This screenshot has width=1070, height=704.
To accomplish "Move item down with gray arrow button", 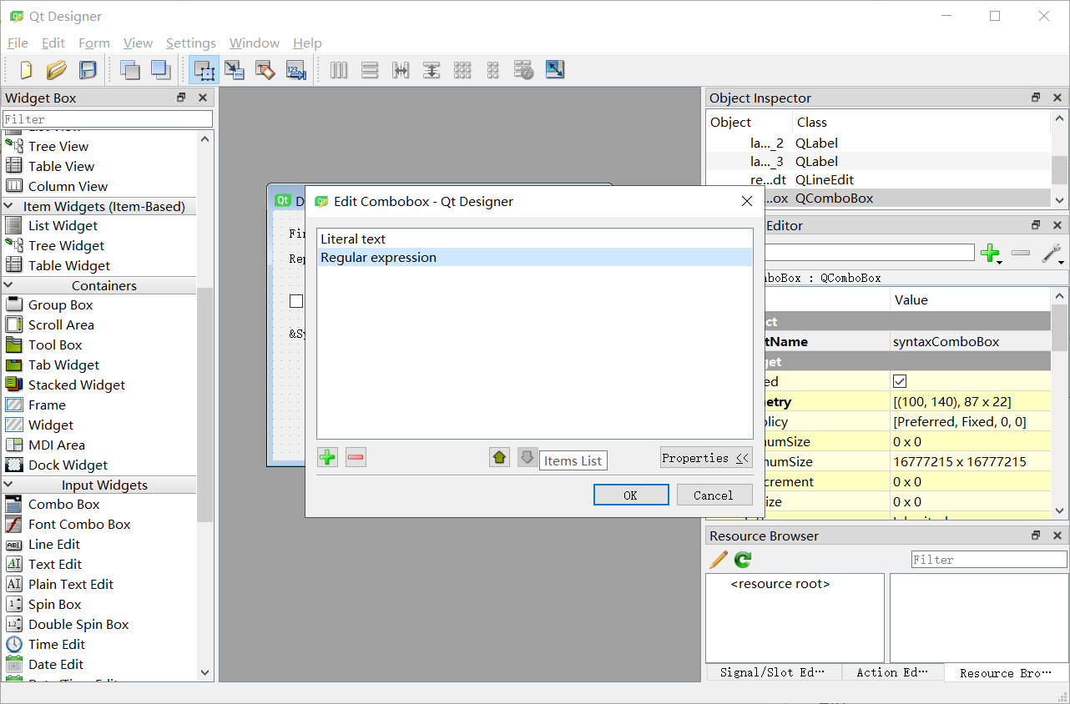I will 527,457.
